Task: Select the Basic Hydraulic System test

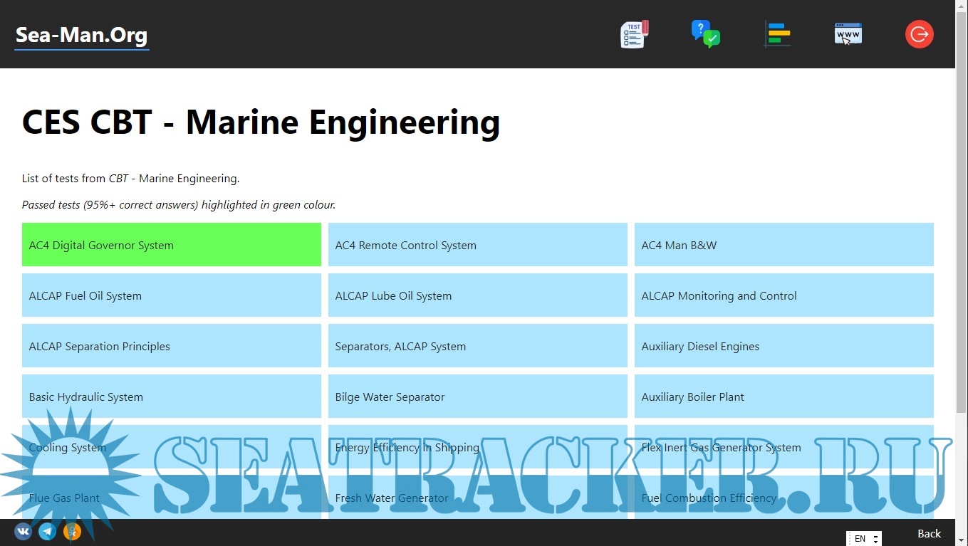Action: click(172, 397)
